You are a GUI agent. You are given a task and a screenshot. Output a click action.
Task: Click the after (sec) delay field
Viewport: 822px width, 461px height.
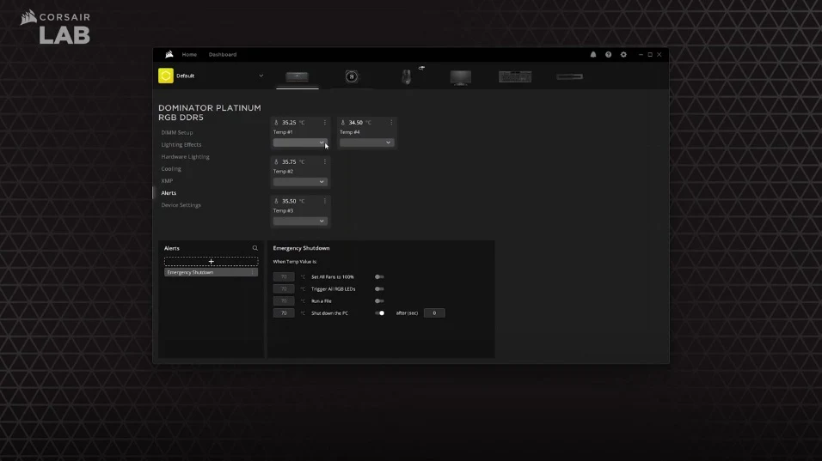(x=434, y=313)
